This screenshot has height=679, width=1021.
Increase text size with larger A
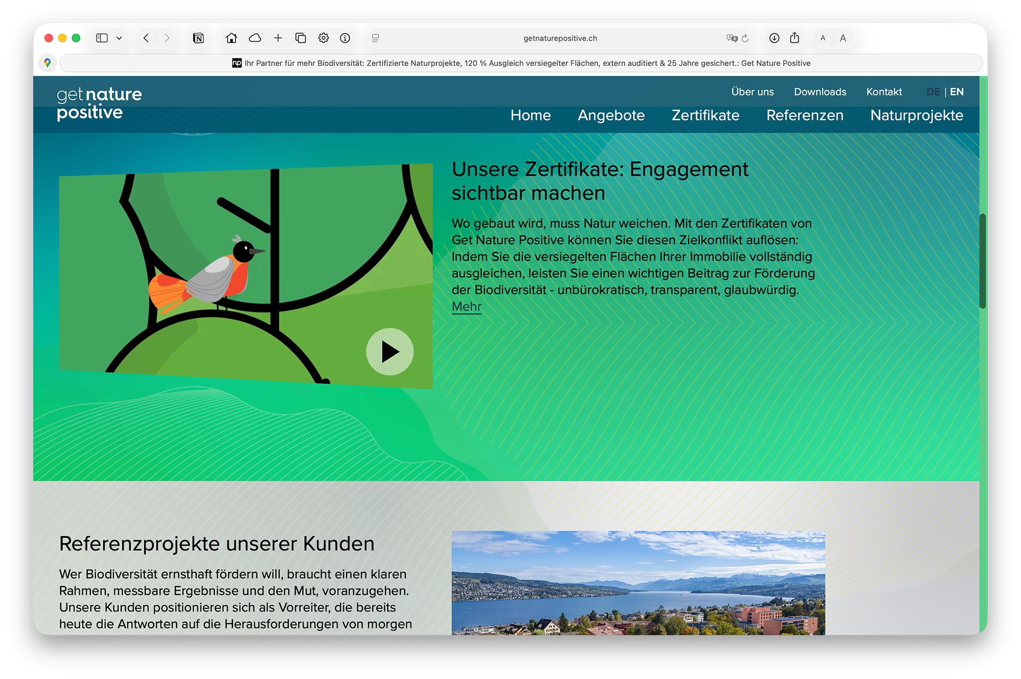point(843,38)
